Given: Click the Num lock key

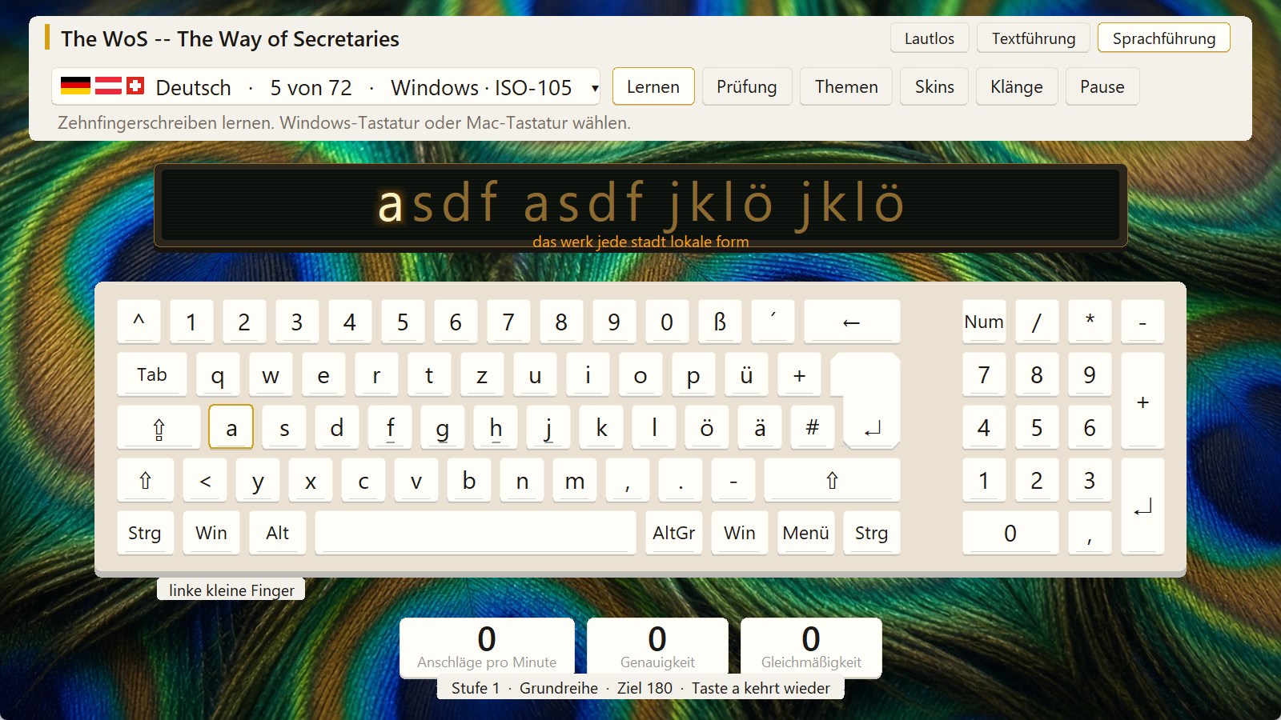Looking at the screenshot, I should [984, 322].
